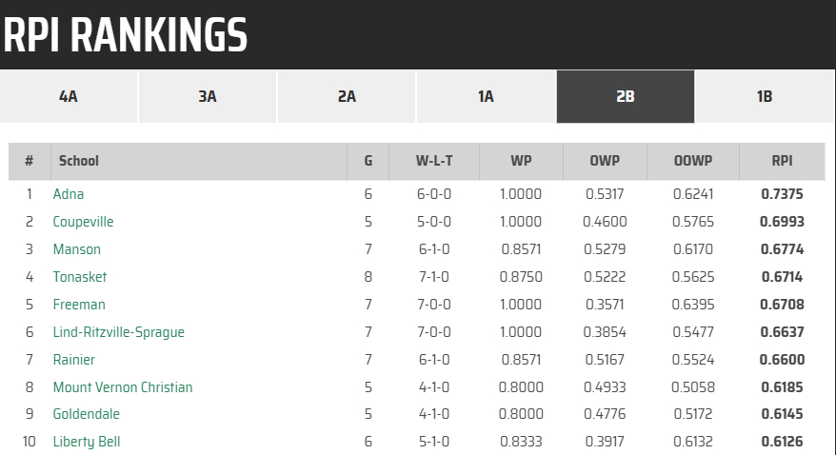Open the Liberty Bell school link
This screenshot has height=455, width=836.
pyautogui.click(x=86, y=443)
